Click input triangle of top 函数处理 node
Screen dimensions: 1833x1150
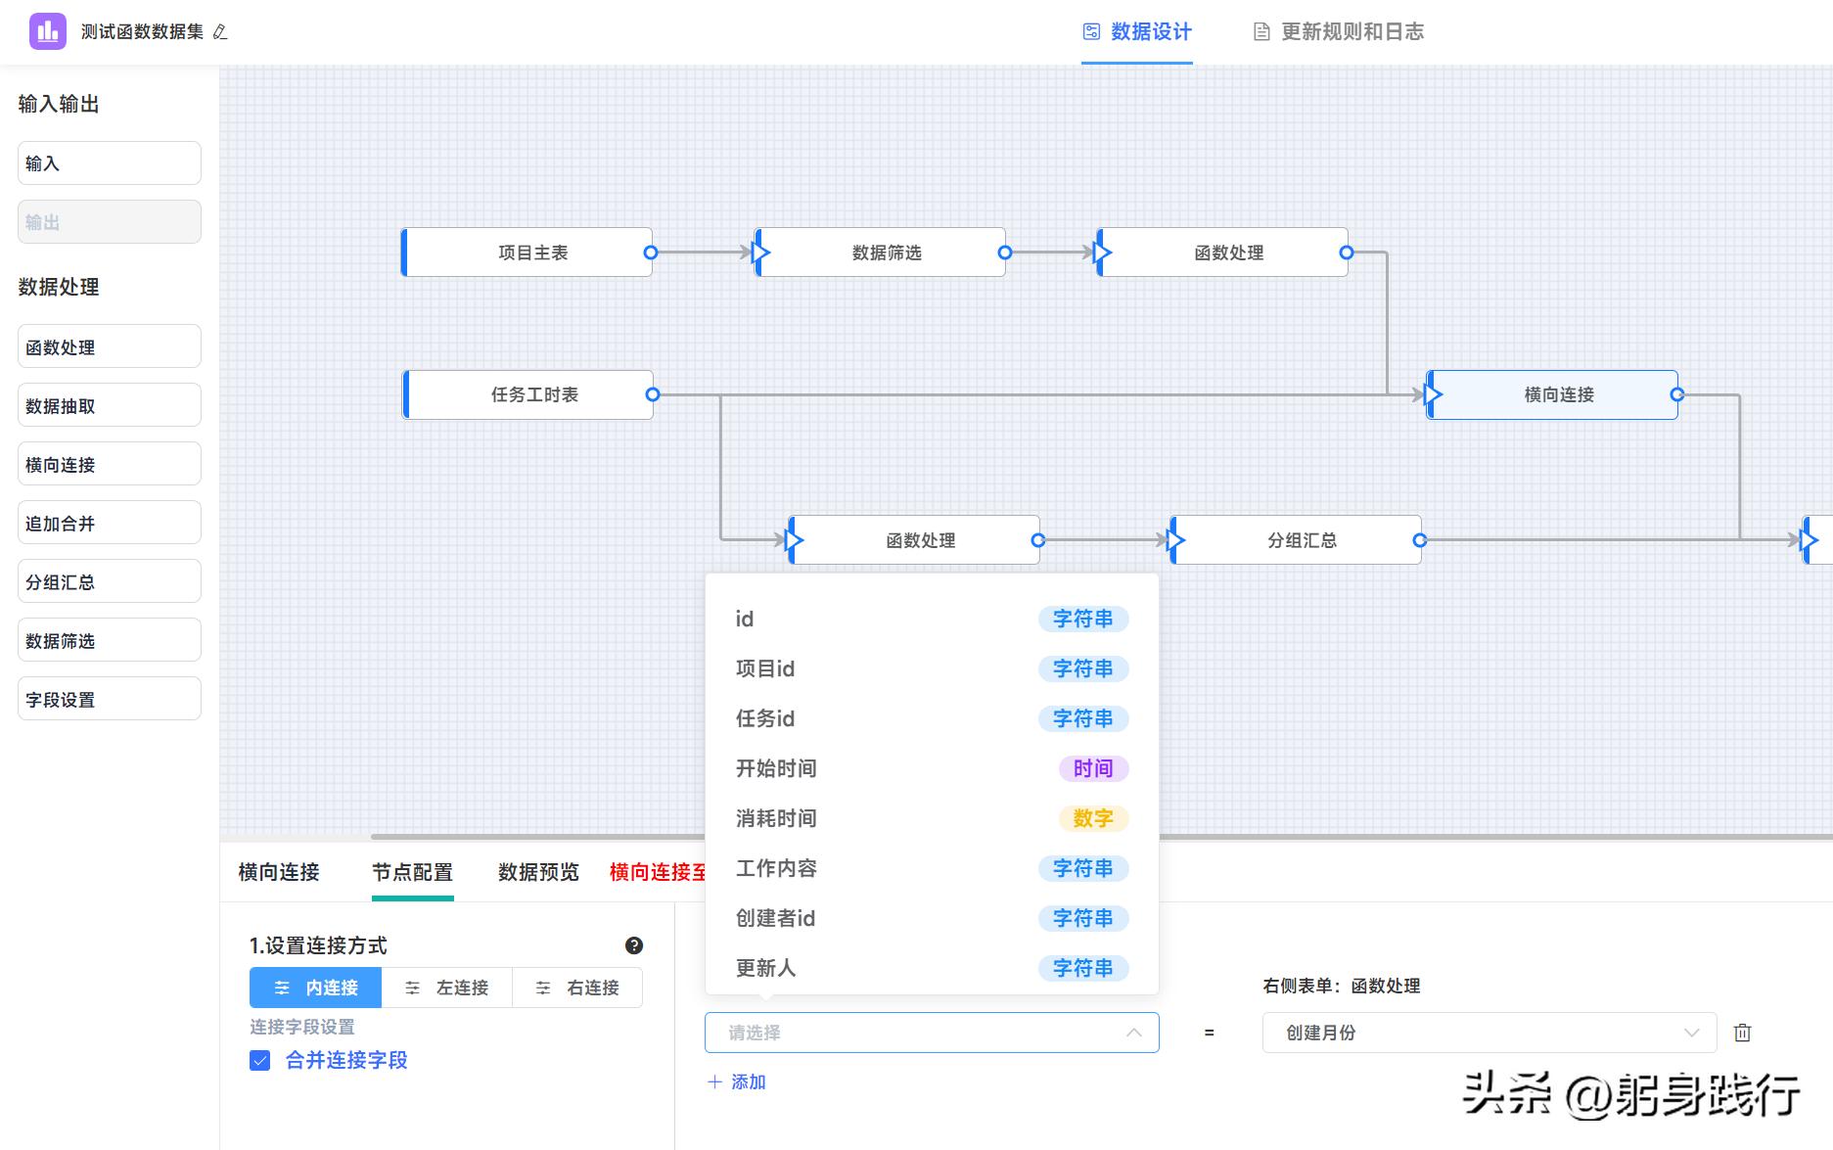[x=1103, y=253]
